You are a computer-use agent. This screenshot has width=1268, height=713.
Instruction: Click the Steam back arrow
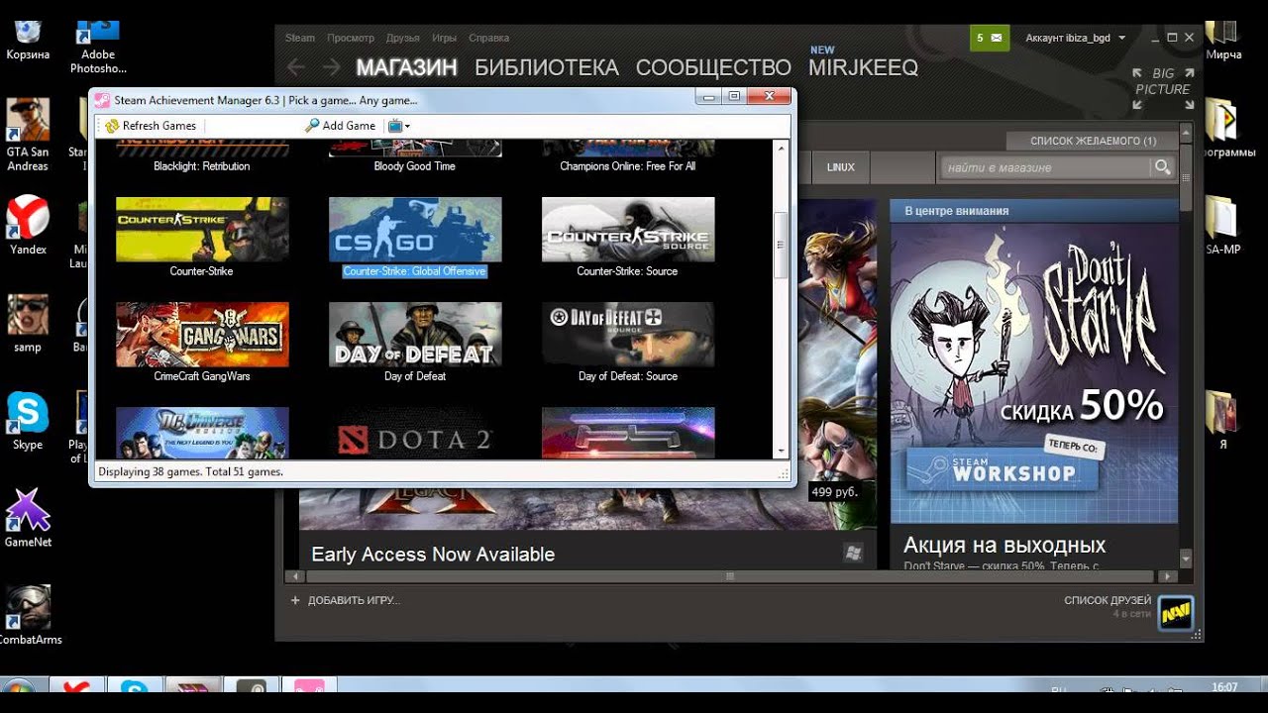296,67
